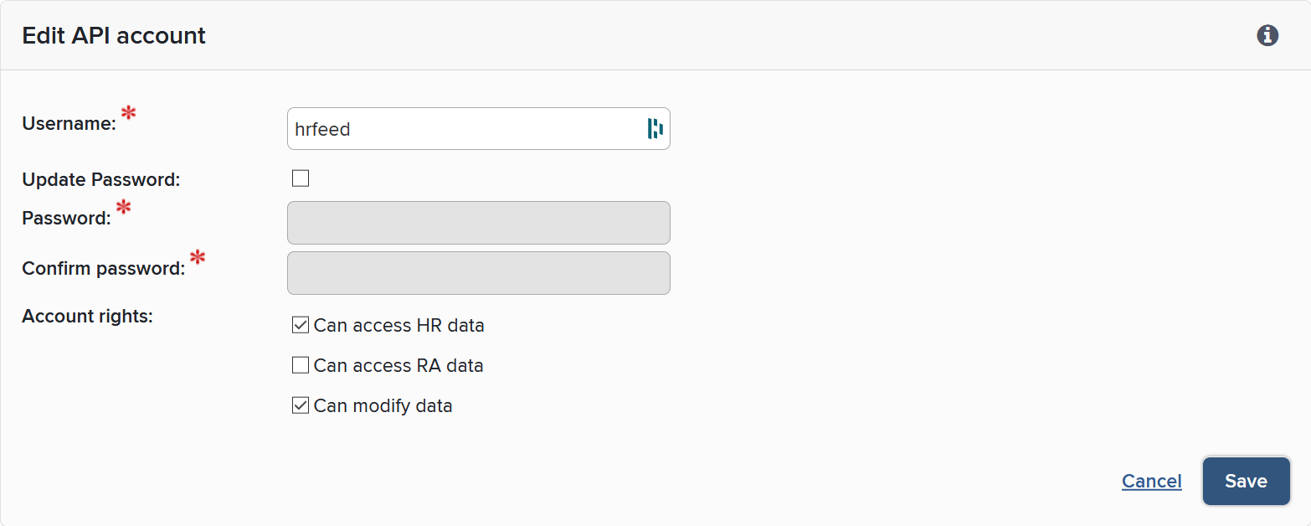This screenshot has width=1311, height=526.
Task: Click the 'Update Password:' label text
Action: [x=100, y=179]
